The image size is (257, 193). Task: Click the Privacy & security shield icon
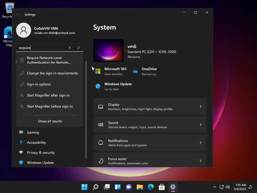click(21, 152)
